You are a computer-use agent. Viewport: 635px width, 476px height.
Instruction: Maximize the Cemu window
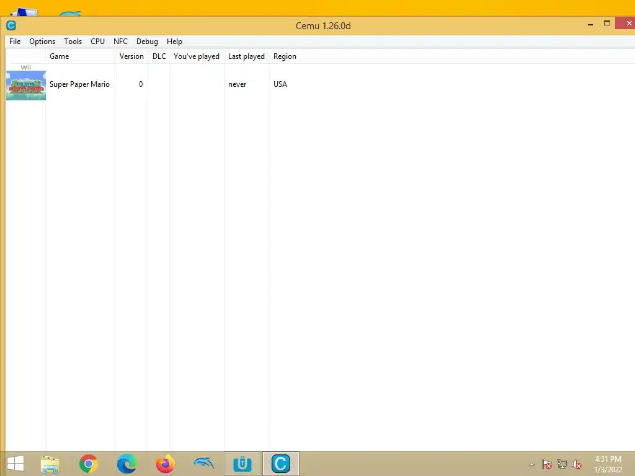coord(607,23)
